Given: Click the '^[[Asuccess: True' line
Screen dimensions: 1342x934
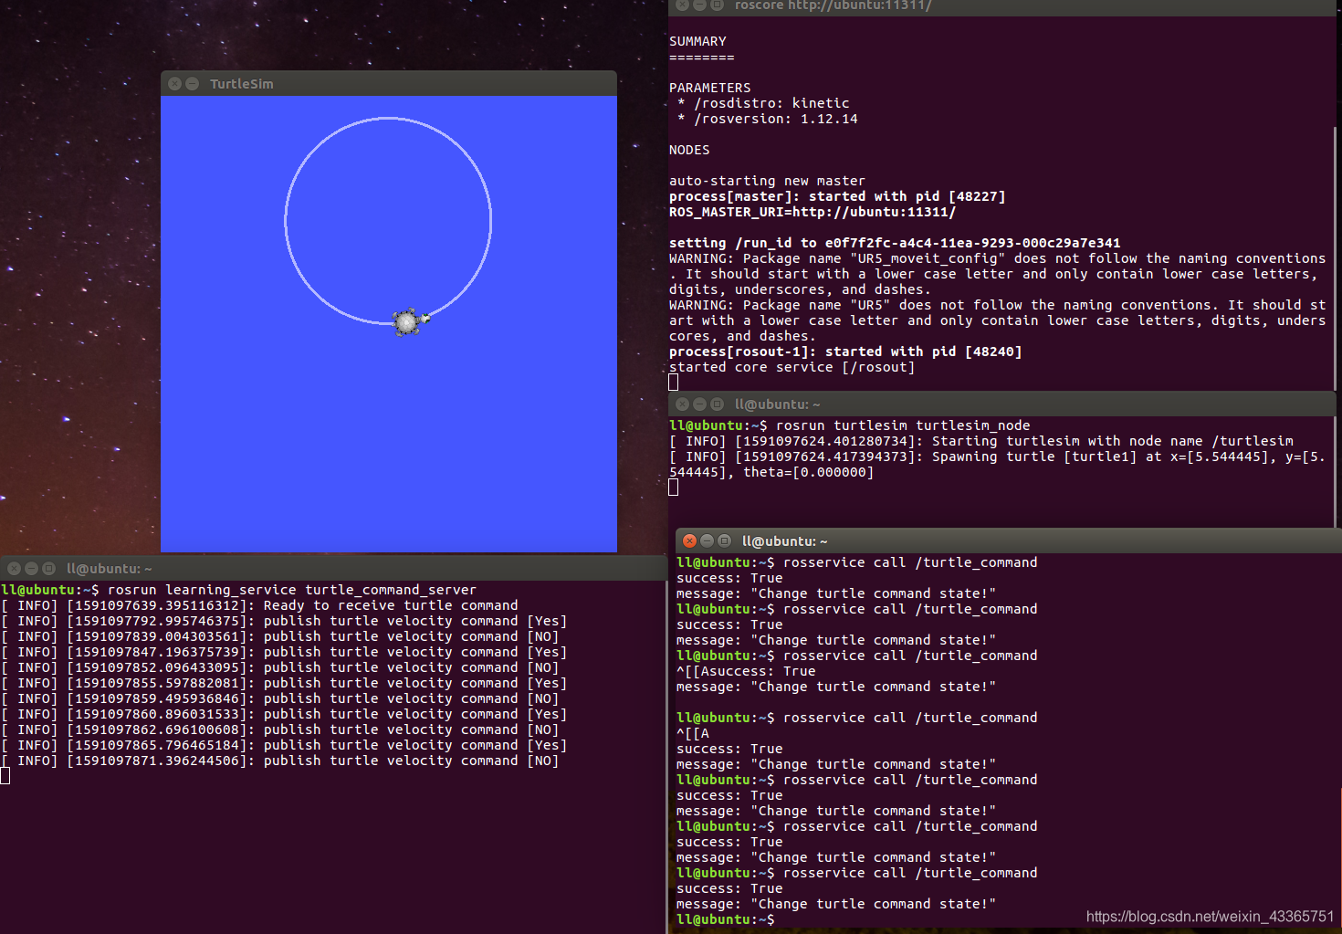Looking at the screenshot, I should [746, 671].
